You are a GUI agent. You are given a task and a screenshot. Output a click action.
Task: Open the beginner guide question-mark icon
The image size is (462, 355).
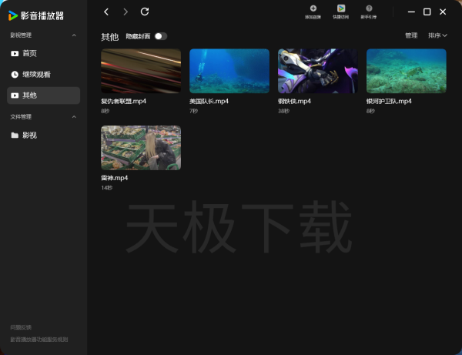(369, 8)
